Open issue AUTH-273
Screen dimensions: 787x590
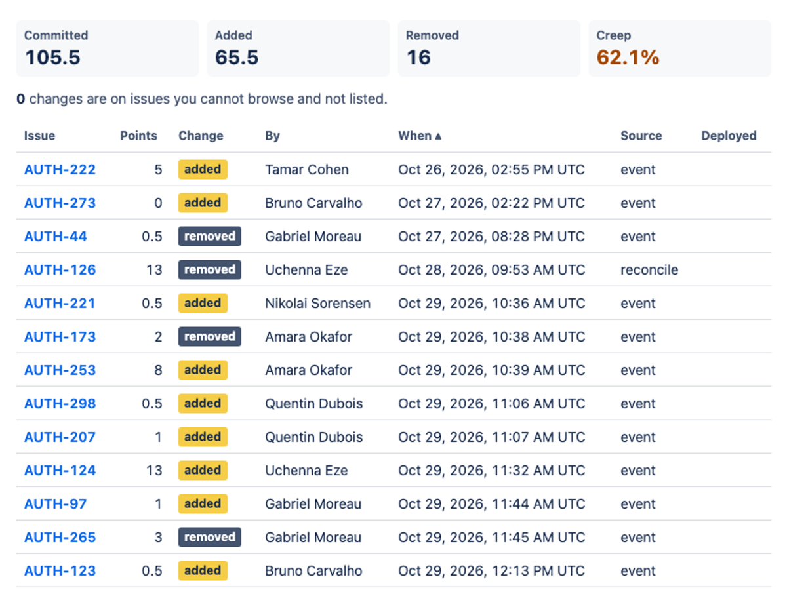60,203
